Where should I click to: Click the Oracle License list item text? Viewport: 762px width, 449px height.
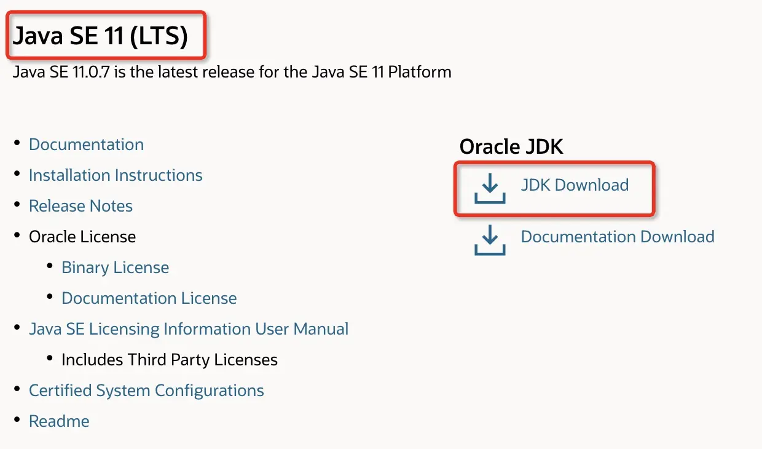(82, 237)
